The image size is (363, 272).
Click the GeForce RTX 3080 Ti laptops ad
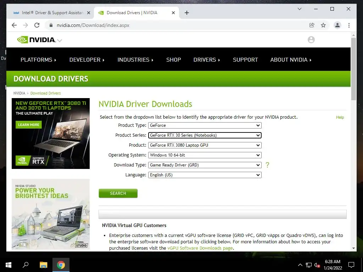51,134
